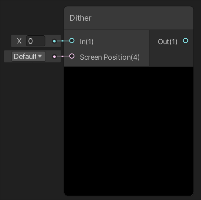Screen dimensions: 201x200
Task: Click empty graph canvas left of the preview
Action: (x=32, y=128)
